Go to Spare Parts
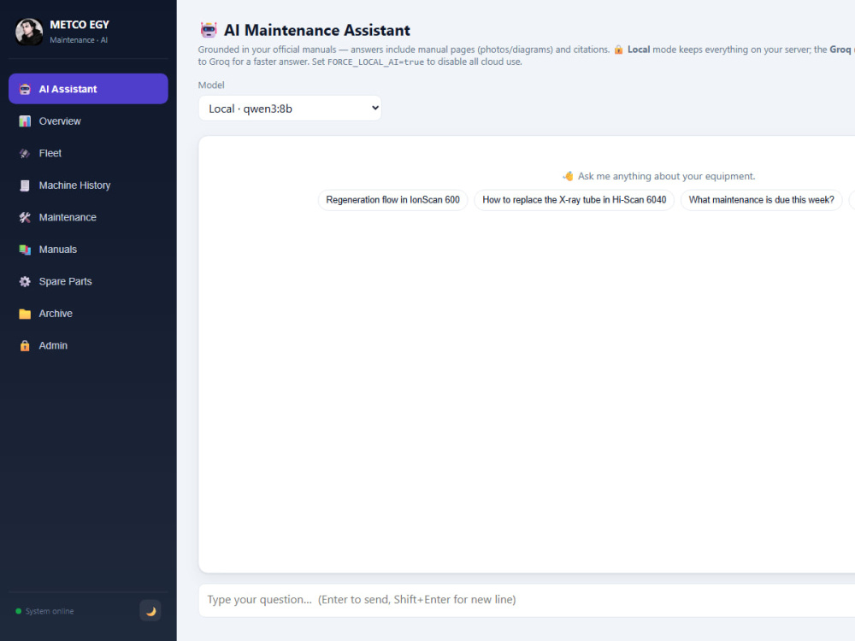 (x=88, y=281)
